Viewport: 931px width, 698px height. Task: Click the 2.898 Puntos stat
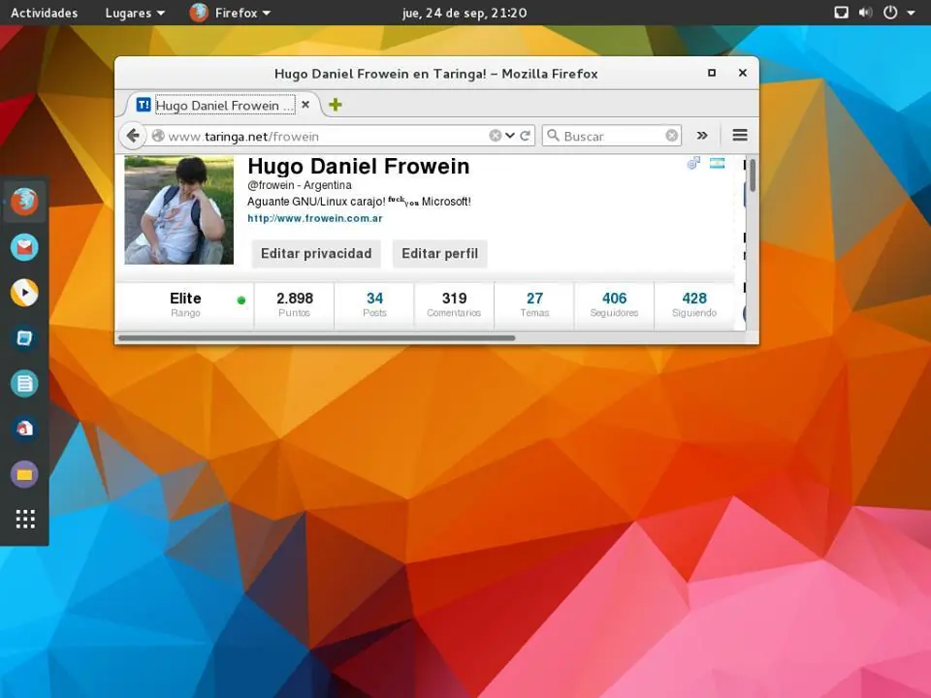(x=295, y=303)
